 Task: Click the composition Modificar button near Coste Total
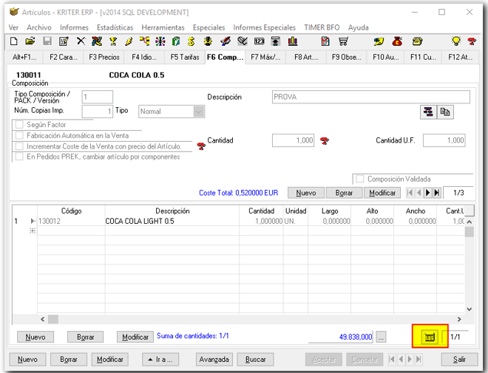[x=382, y=193]
